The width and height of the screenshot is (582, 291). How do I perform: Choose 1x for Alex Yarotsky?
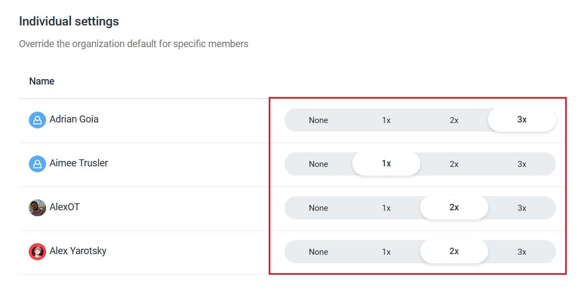386,251
